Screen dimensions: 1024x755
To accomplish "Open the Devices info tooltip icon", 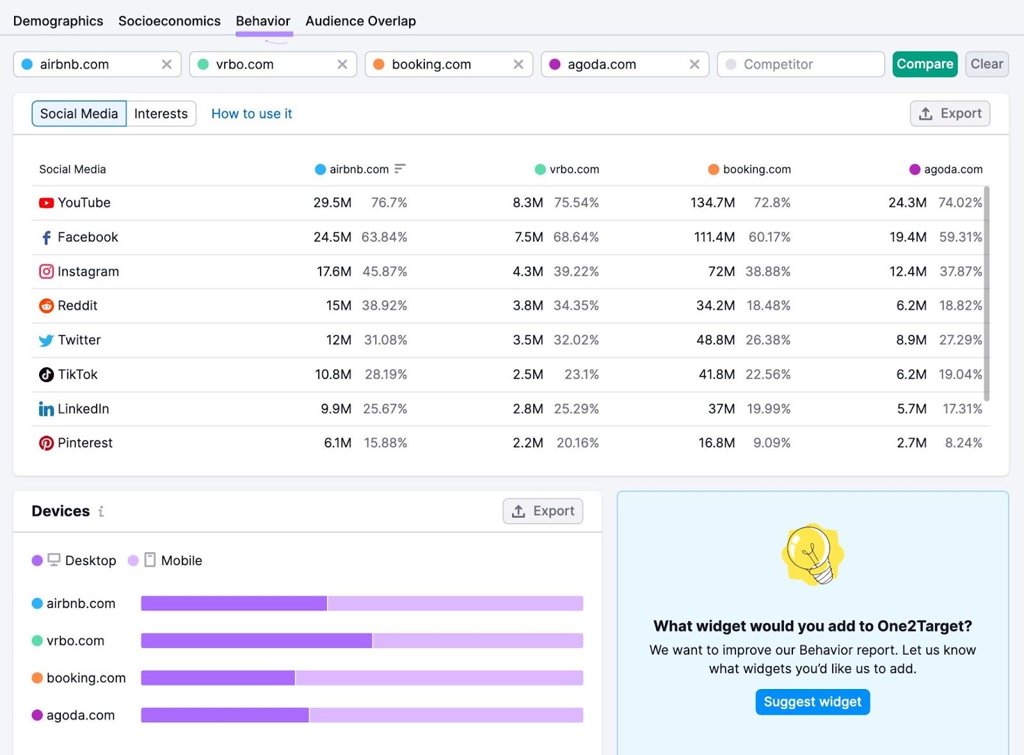I will (x=102, y=511).
